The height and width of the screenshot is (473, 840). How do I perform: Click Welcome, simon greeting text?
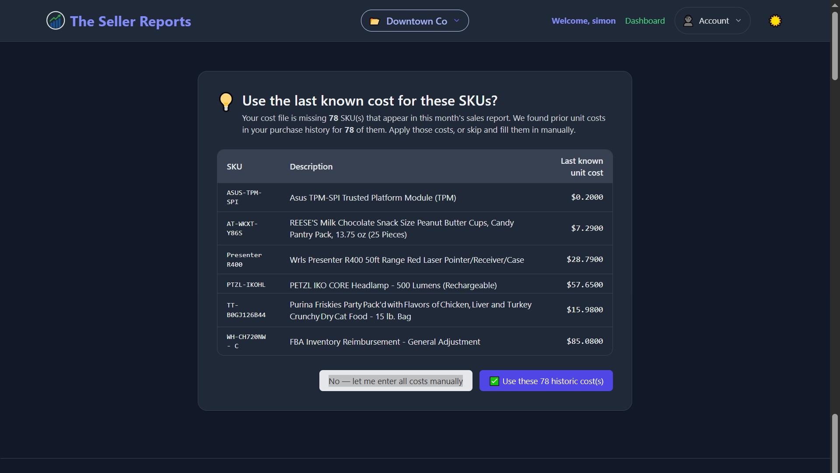(x=583, y=21)
